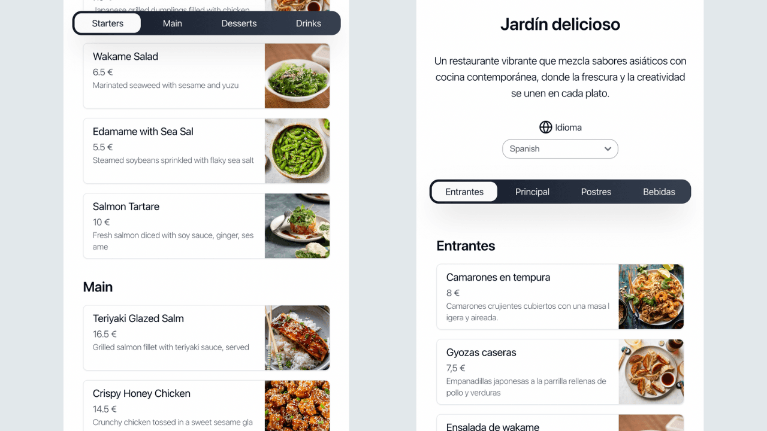Click the chevron arrow in language selector

tap(608, 149)
